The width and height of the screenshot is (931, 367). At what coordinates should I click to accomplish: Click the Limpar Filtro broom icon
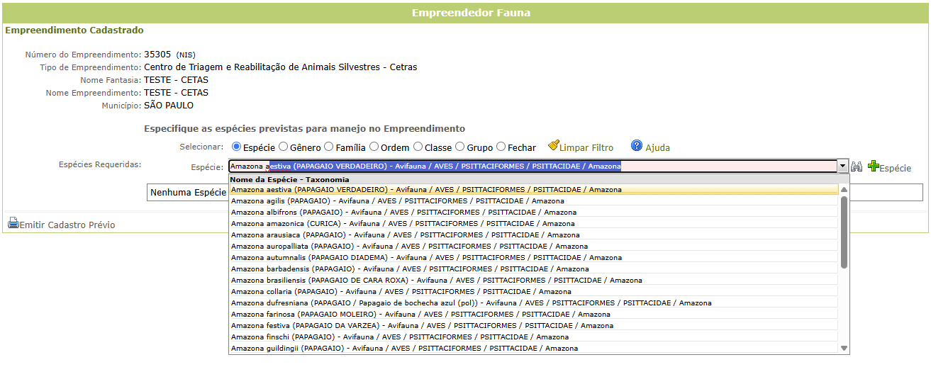click(x=554, y=146)
